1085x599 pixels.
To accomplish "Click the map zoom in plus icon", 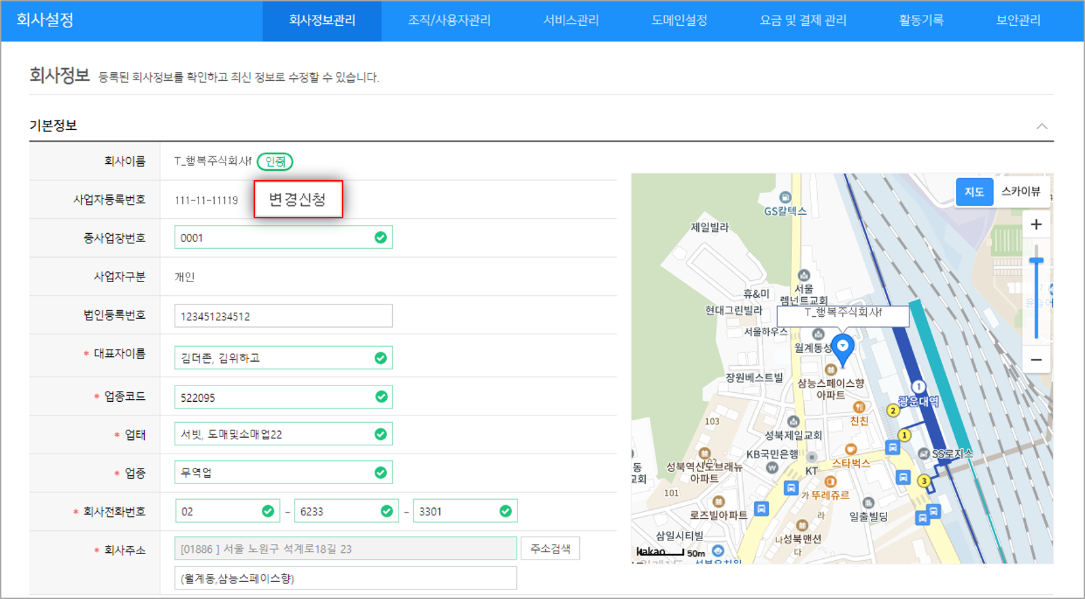I will click(x=1036, y=224).
